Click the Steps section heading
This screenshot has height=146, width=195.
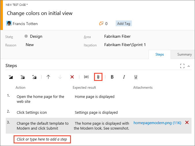[11, 66]
